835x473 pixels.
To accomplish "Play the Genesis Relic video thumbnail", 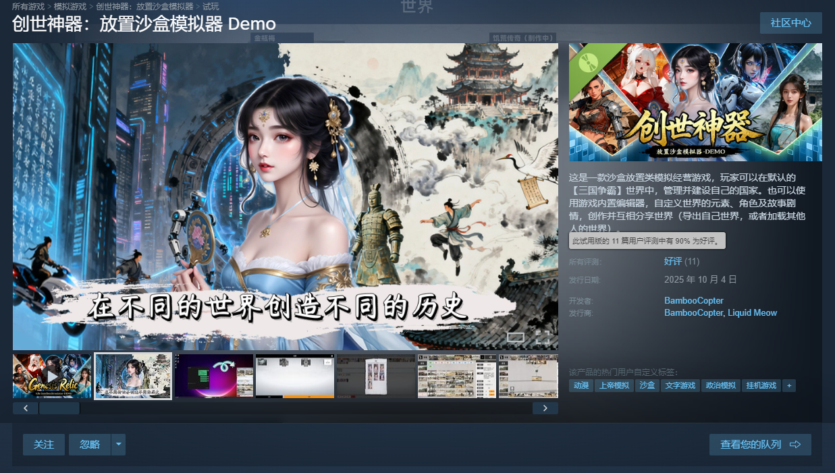I will point(52,376).
